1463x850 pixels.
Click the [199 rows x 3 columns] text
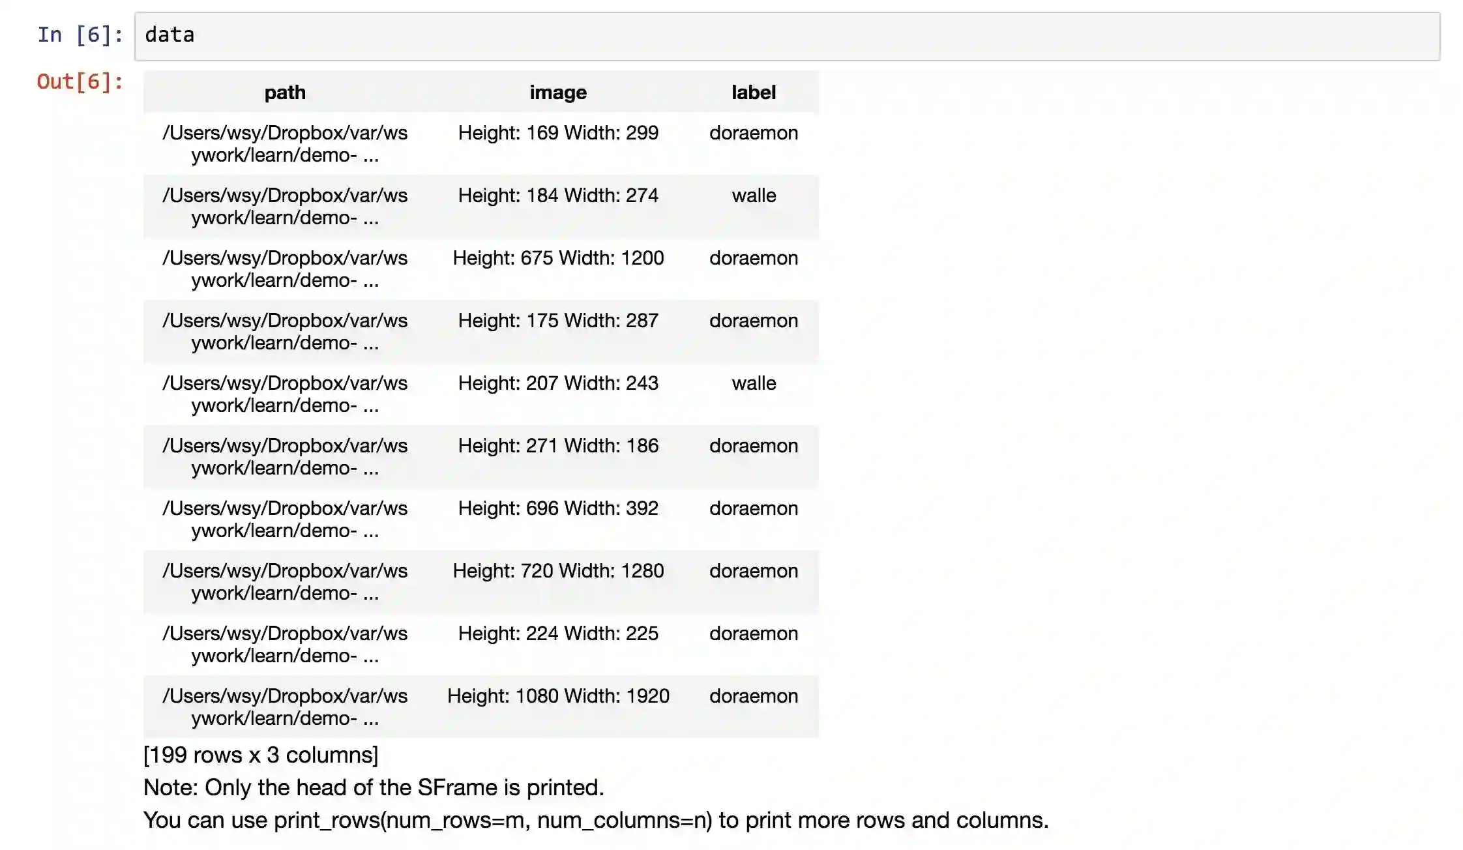coord(261,755)
